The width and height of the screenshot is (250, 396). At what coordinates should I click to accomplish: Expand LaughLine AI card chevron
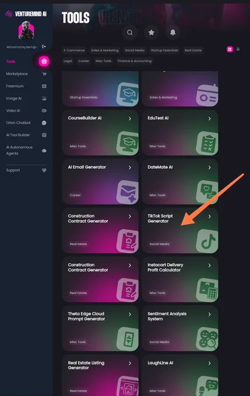coord(210,363)
